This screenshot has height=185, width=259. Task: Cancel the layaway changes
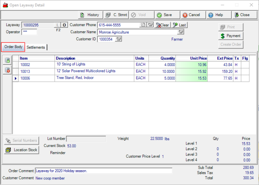click(x=191, y=15)
